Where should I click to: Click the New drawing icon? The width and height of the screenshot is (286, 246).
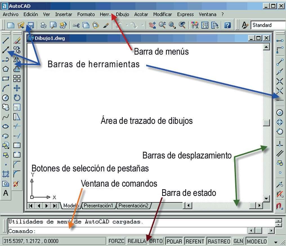point(11,25)
